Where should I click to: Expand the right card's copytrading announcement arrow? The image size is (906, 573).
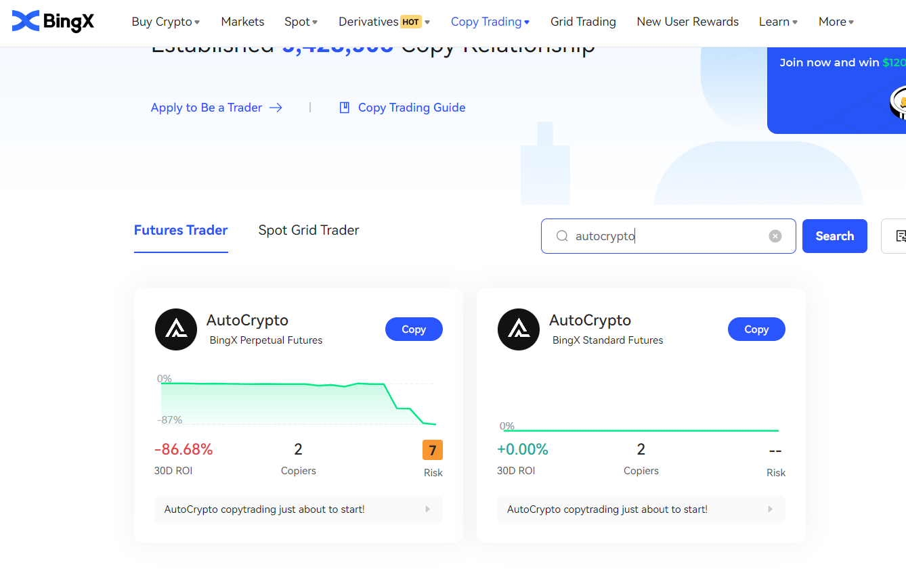pyautogui.click(x=770, y=509)
